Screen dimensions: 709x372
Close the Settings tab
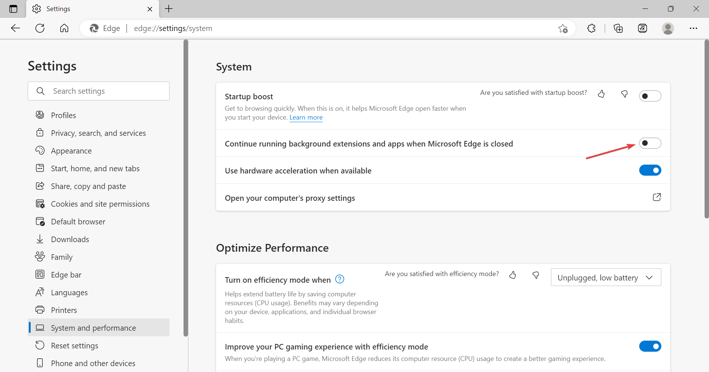coord(150,9)
